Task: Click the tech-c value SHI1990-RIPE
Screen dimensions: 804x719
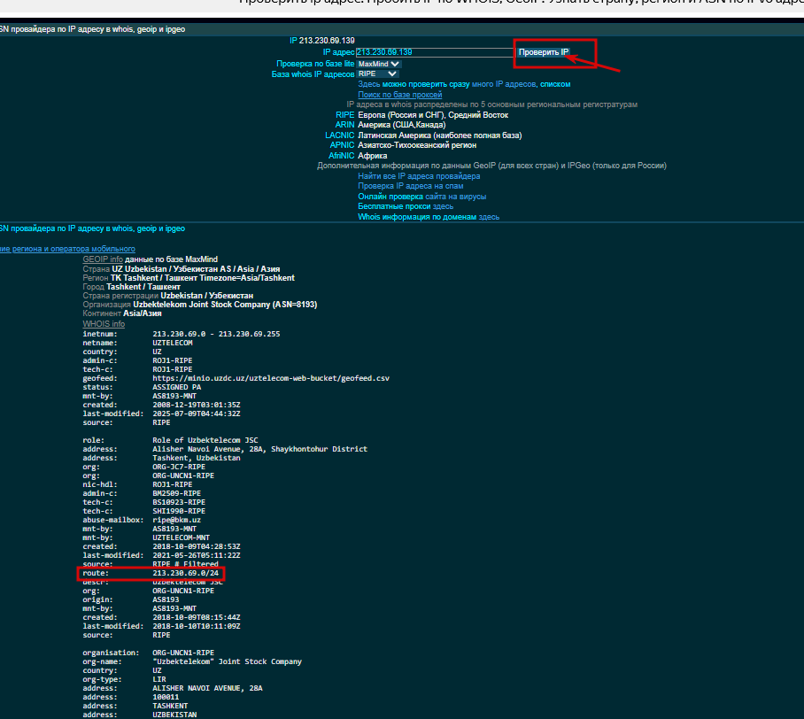Action: (x=179, y=511)
